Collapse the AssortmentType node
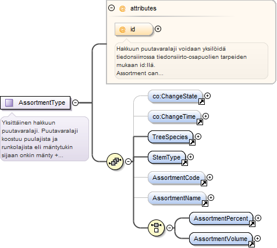Viewport: 277px width, 248px height. pos(75,102)
